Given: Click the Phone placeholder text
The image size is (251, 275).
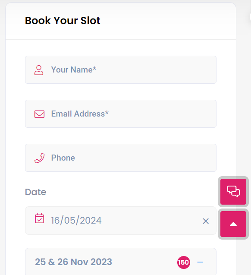Looking at the screenshot, I should 63,158.
